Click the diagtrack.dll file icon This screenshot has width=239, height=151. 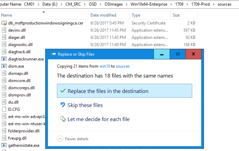pyautogui.click(x=4, y=51)
